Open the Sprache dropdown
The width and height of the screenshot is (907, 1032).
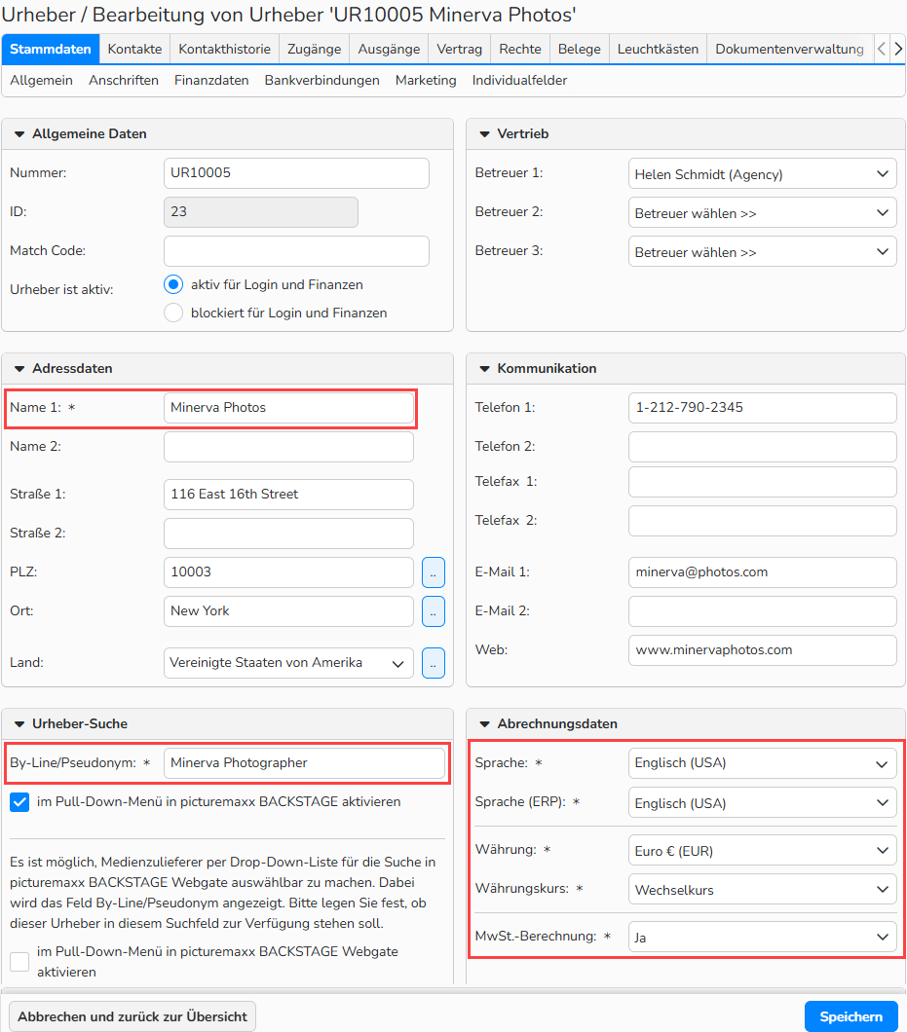[762, 763]
